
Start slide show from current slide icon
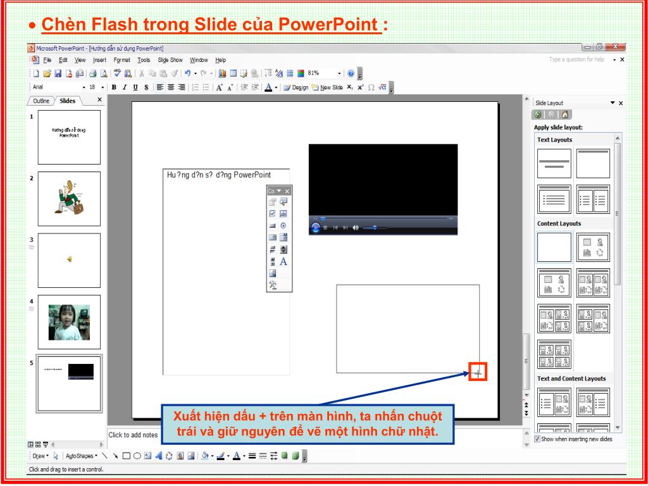[x=45, y=445]
